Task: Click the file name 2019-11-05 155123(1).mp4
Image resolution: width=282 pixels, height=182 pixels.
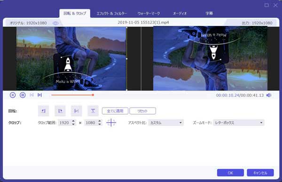Action: point(143,23)
